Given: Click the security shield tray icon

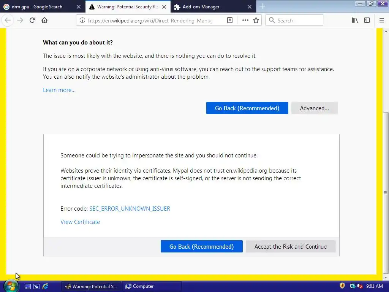Looking at the screenshot, I should point(342,286).
